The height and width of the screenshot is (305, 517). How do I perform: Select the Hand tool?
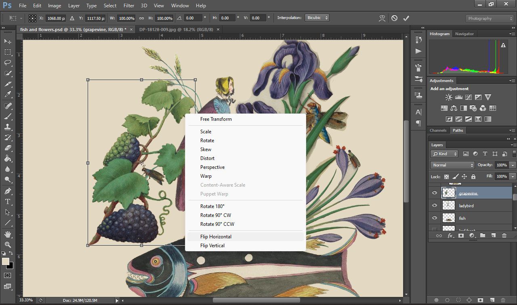[8, 234]
